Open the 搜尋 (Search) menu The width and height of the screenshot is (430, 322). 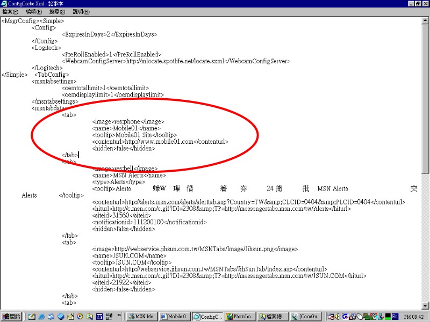point(57,12)
